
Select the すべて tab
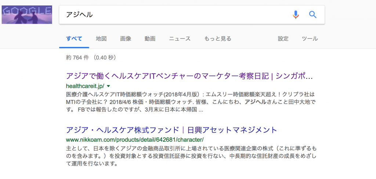coord(74,38)
